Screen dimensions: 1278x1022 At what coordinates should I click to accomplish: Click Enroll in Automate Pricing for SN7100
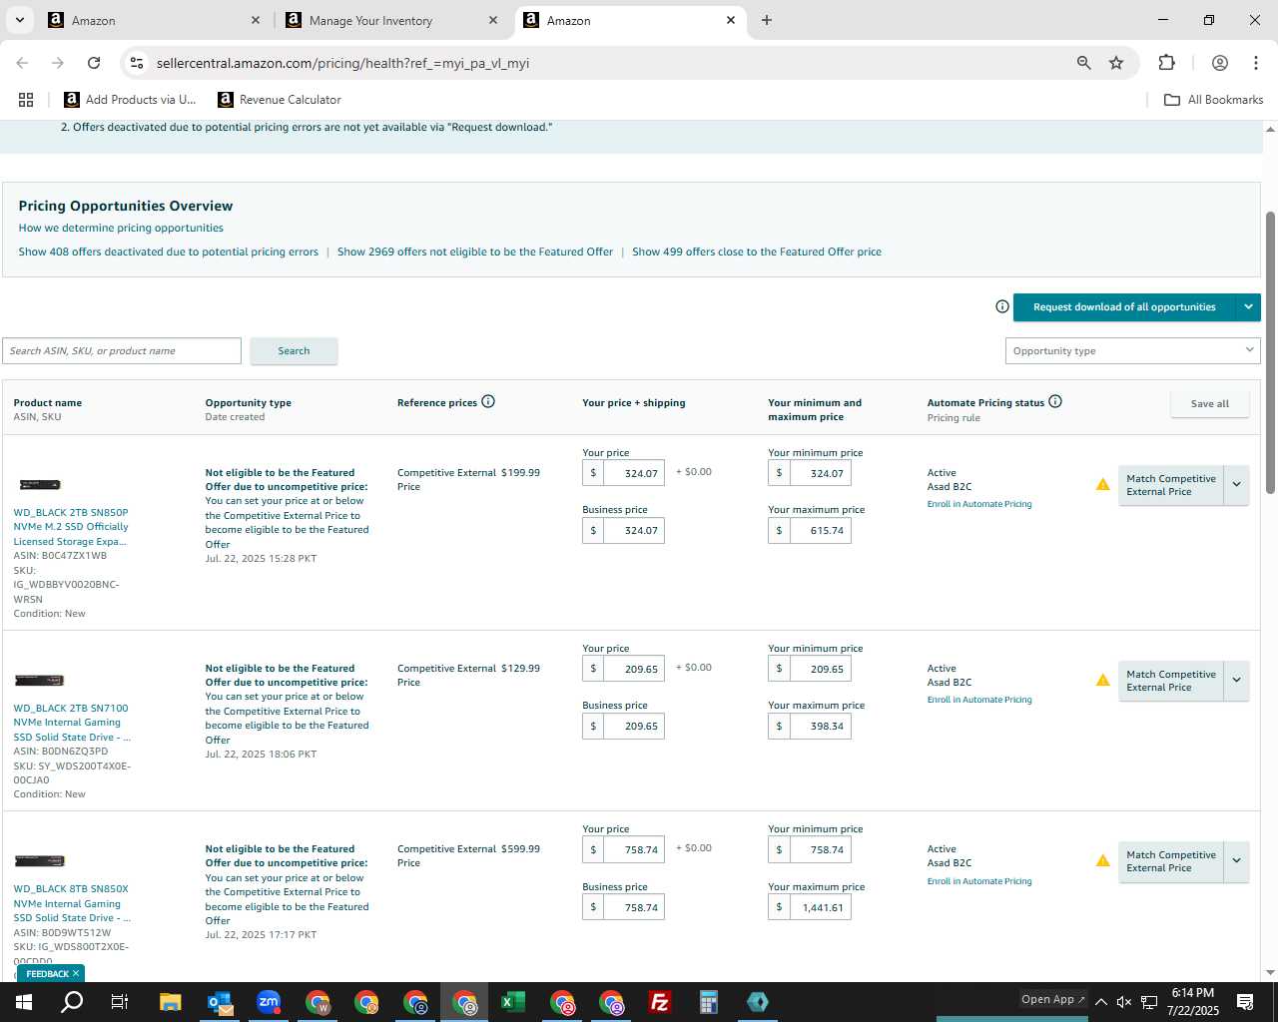[x=979, y=700]
